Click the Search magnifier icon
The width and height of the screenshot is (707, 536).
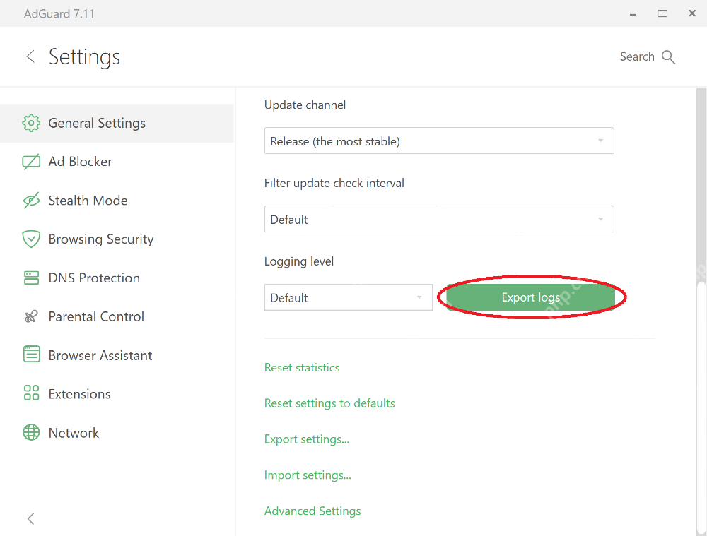click(668, 57)
